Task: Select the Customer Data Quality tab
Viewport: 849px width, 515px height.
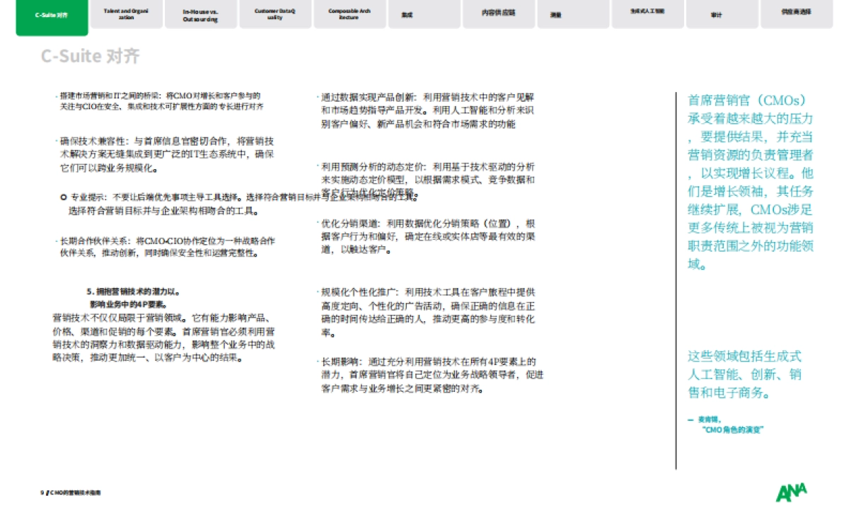Action: [275, 15]
